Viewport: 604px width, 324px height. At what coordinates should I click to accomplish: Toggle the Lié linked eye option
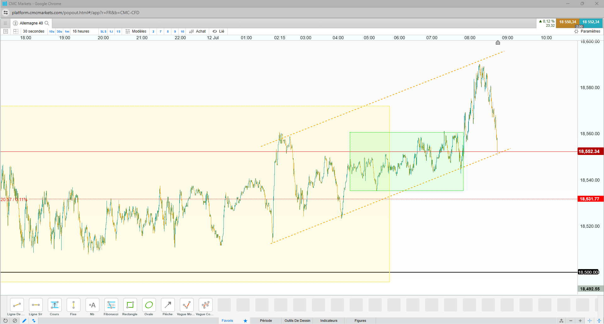pyautogui.click(x=218, y=31)
